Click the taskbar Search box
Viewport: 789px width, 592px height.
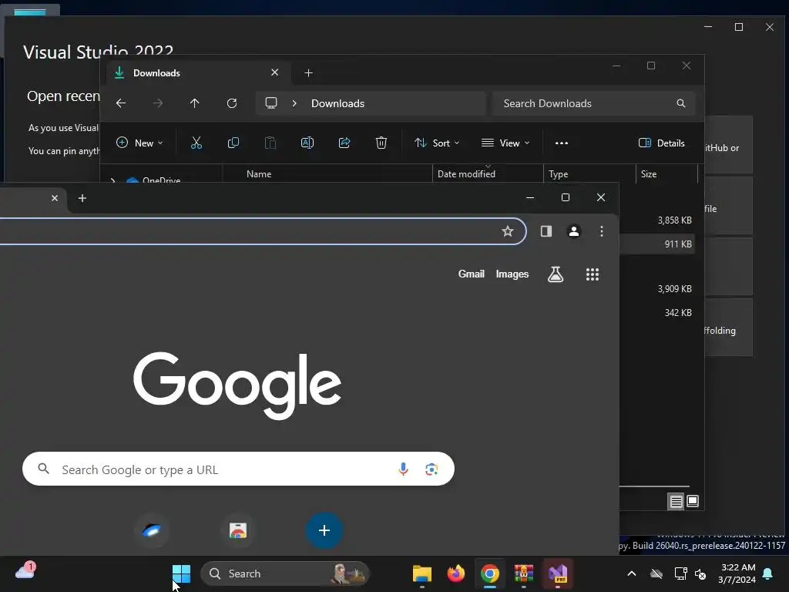[285, 573]
